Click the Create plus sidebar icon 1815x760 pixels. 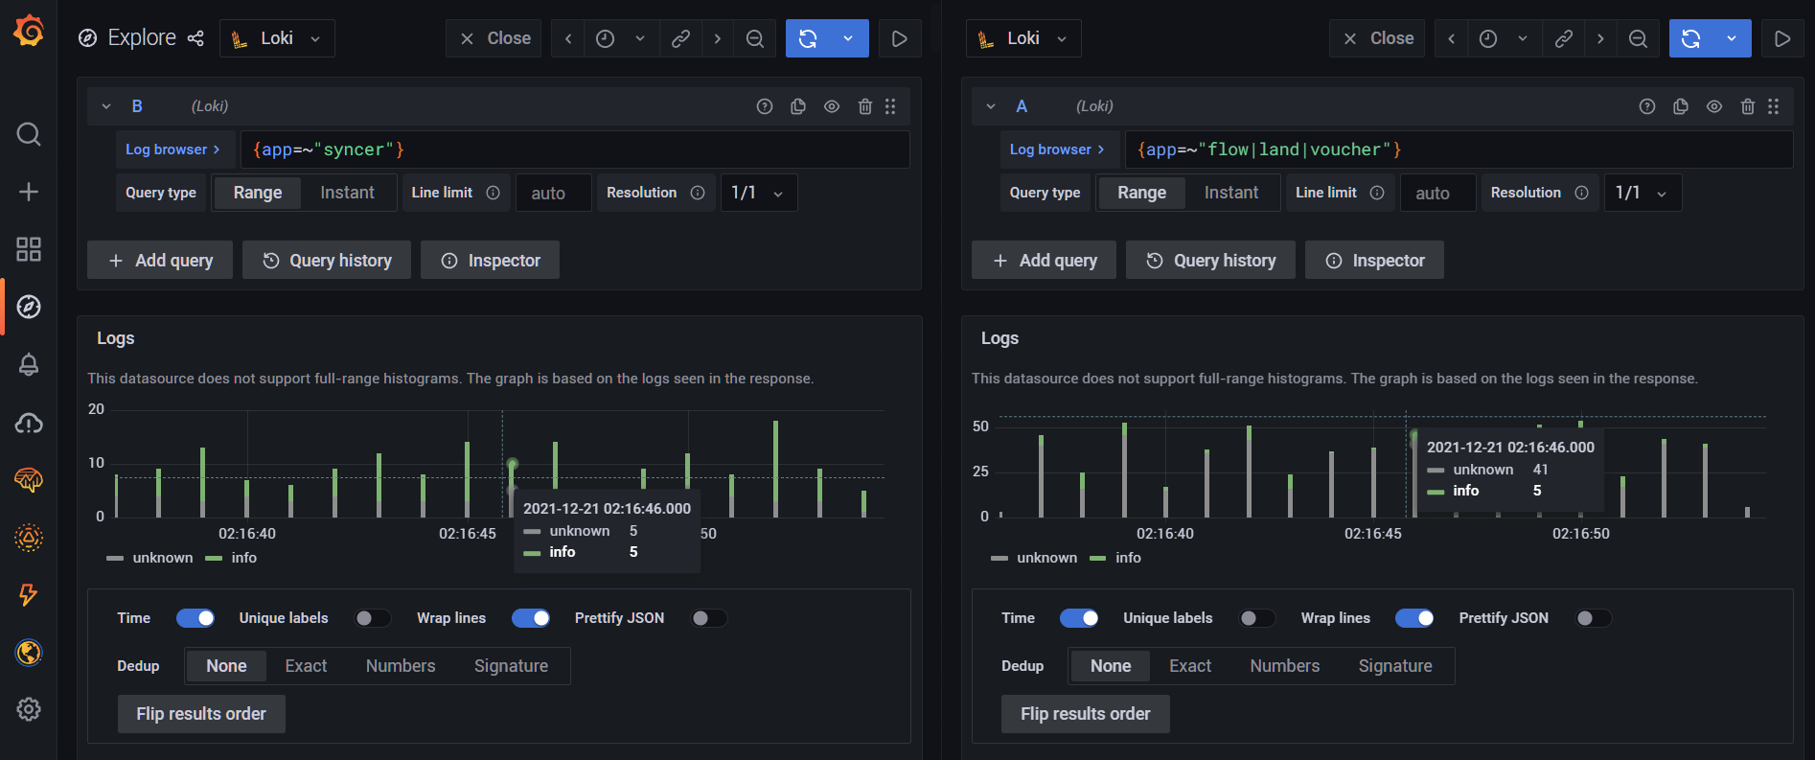pos(29,192)
